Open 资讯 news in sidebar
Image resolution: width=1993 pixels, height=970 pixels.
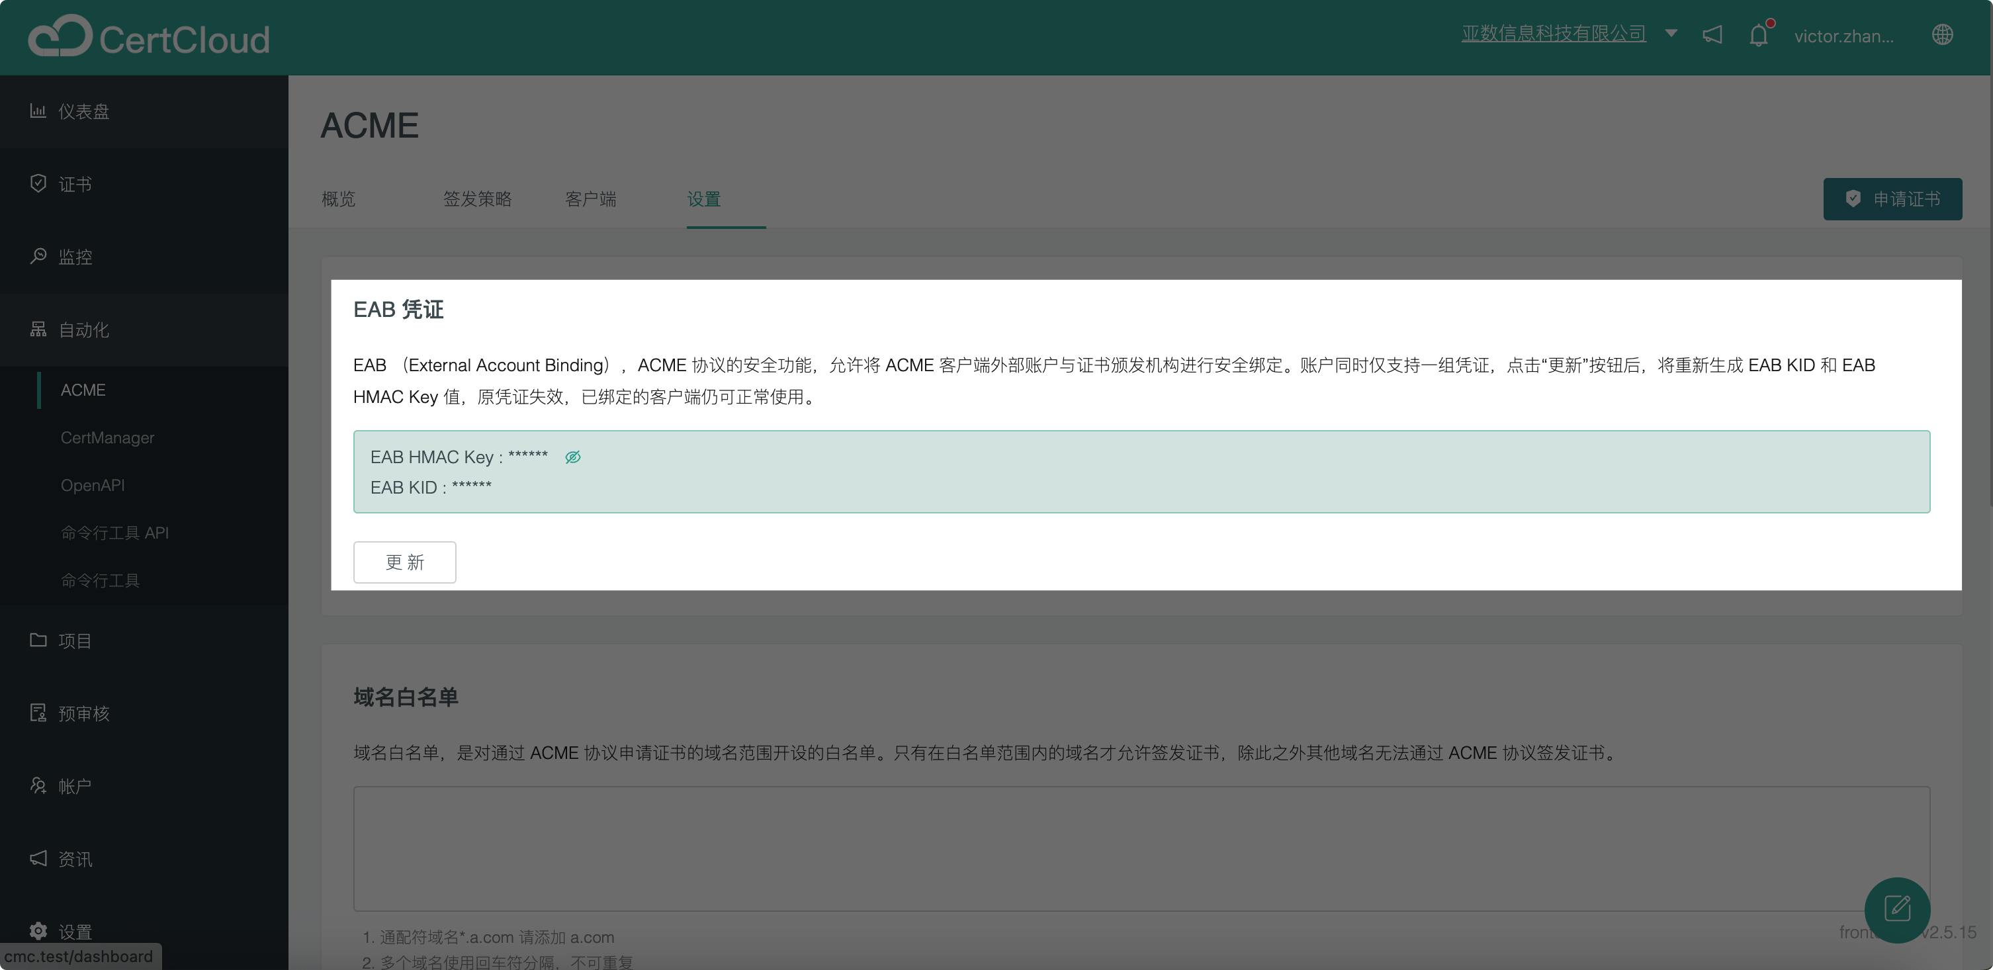click(144, 859)
